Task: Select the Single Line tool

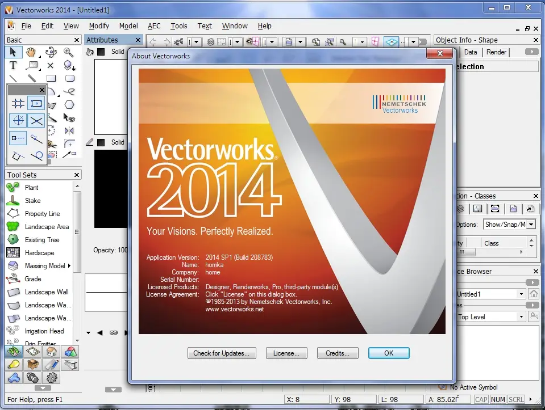Action: pyautogui.click(x=13, y=78)
